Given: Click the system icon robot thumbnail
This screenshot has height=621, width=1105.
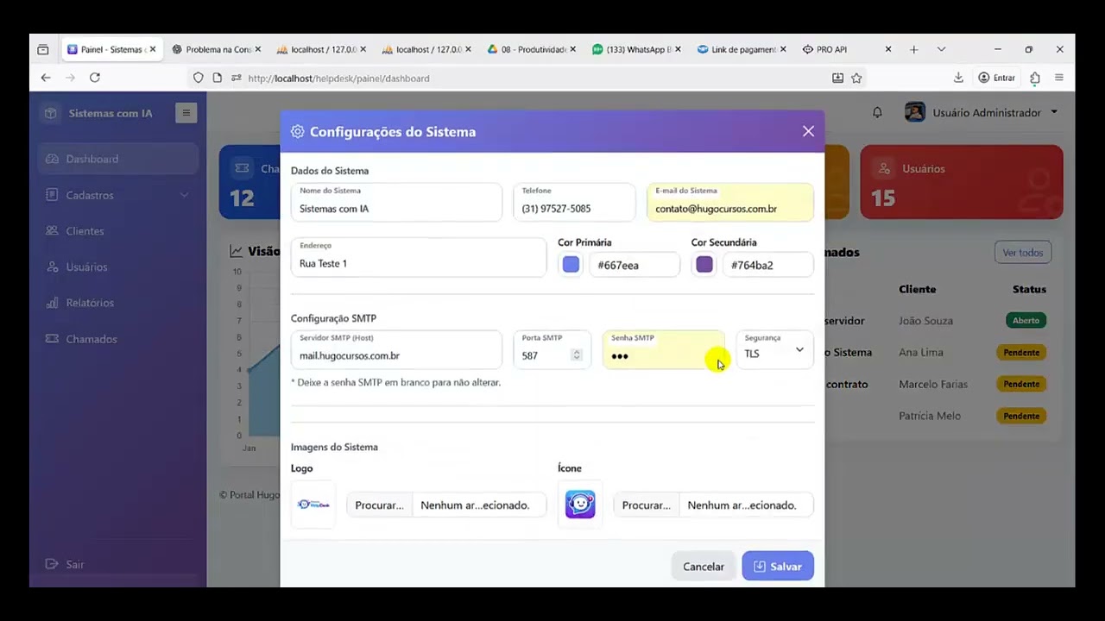Looking at the screenshot, I should (580, 505).
